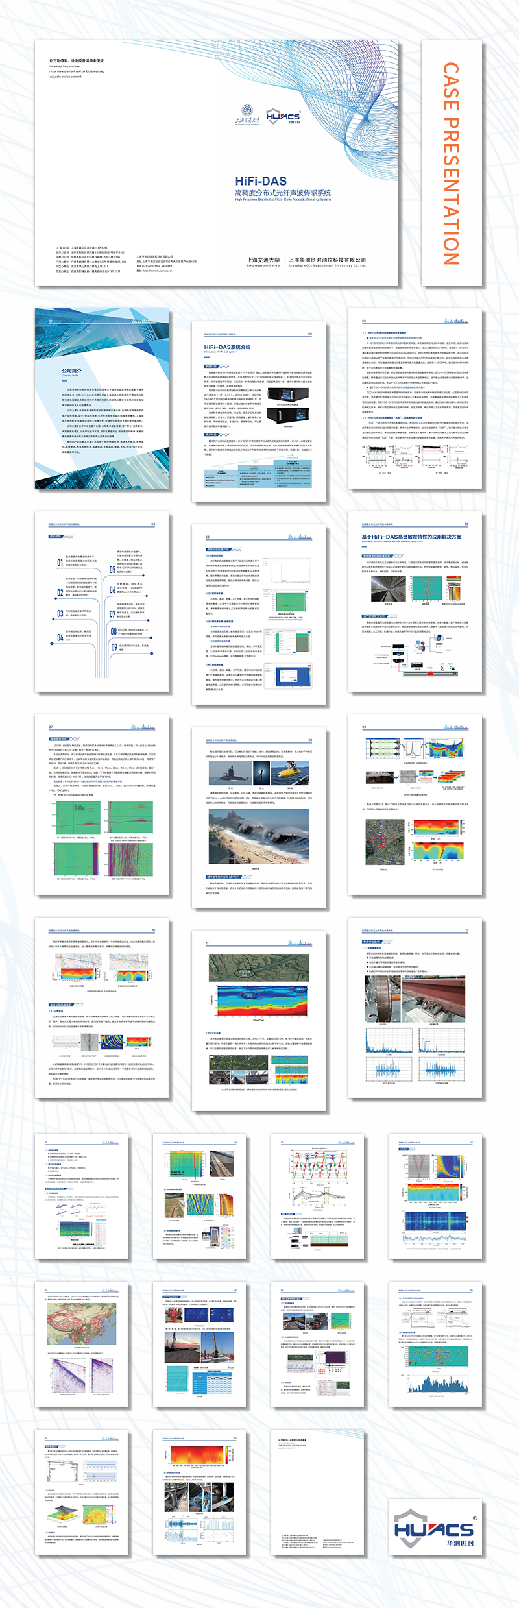Open page 18 with crane construction photos
Viewport: 519px width, 1608px height.
200,1345
